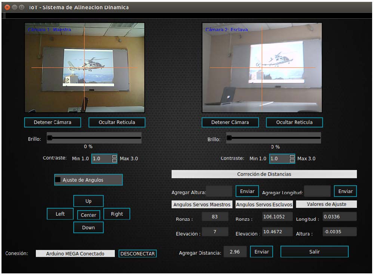Hide the reticle on camera 2
Image resolution: width=374 pixels, height=276 pixels.
click(x=294, y=122)
